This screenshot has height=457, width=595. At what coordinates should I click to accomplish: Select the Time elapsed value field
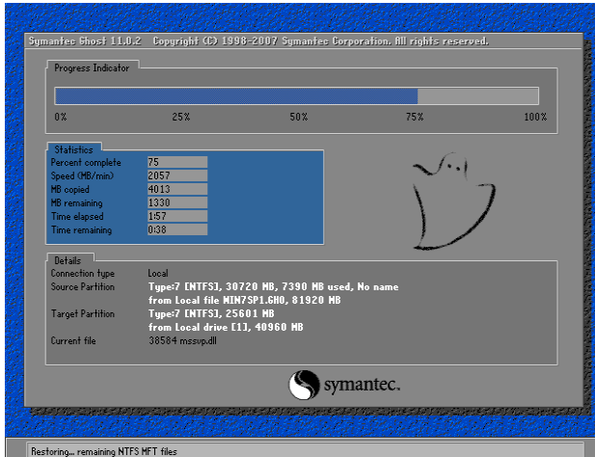(x=176, y=216)
